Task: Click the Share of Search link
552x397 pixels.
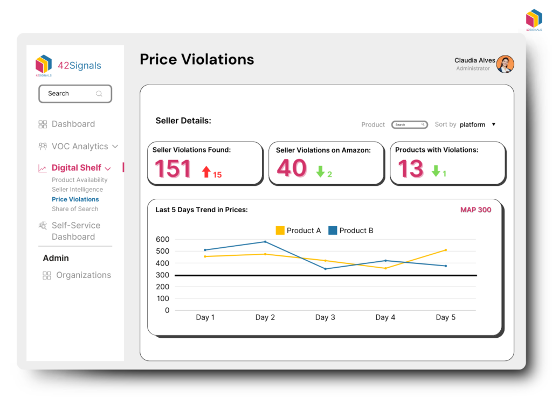Action: [75, 209]
